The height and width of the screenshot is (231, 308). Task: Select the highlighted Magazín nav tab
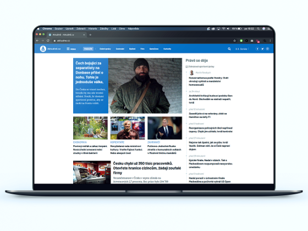[88, 49]
